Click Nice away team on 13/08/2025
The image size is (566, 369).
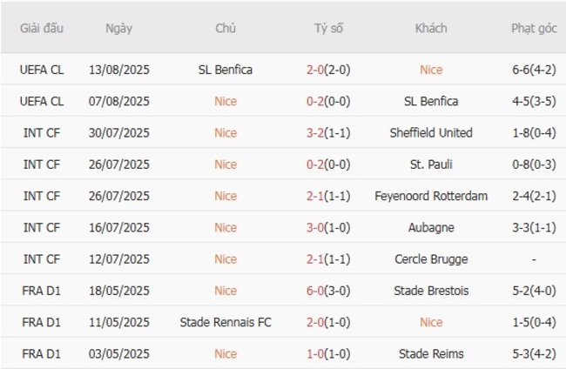coord(431,70)
